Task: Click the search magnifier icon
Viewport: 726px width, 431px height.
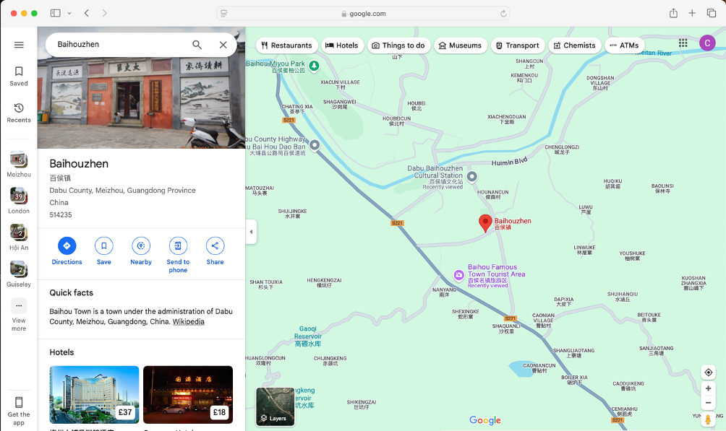Action: click(x=197, y=44)
